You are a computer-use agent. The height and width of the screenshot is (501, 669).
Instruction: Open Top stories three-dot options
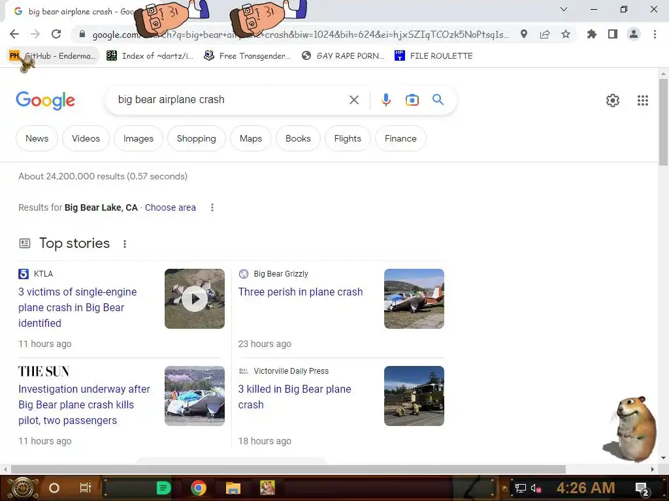(125, 244)
